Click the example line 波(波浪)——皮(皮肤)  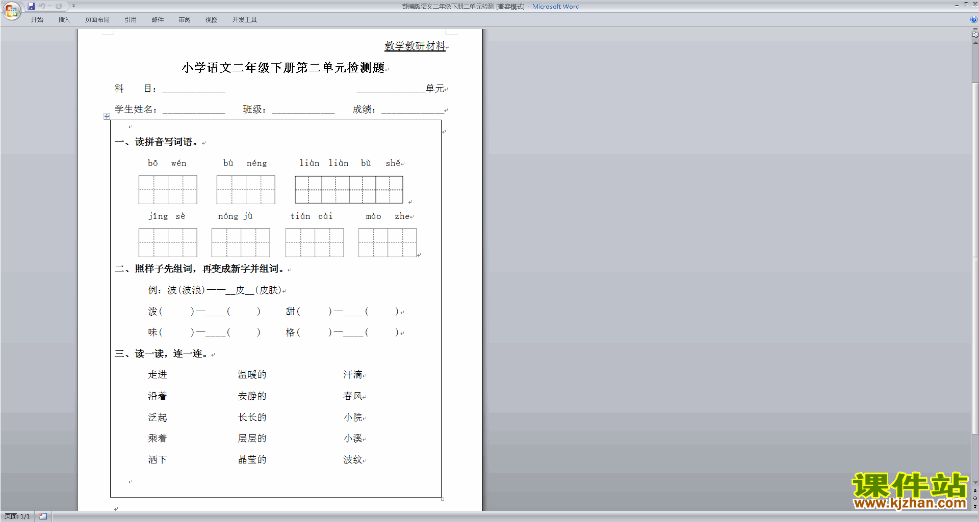pos(224,290)
